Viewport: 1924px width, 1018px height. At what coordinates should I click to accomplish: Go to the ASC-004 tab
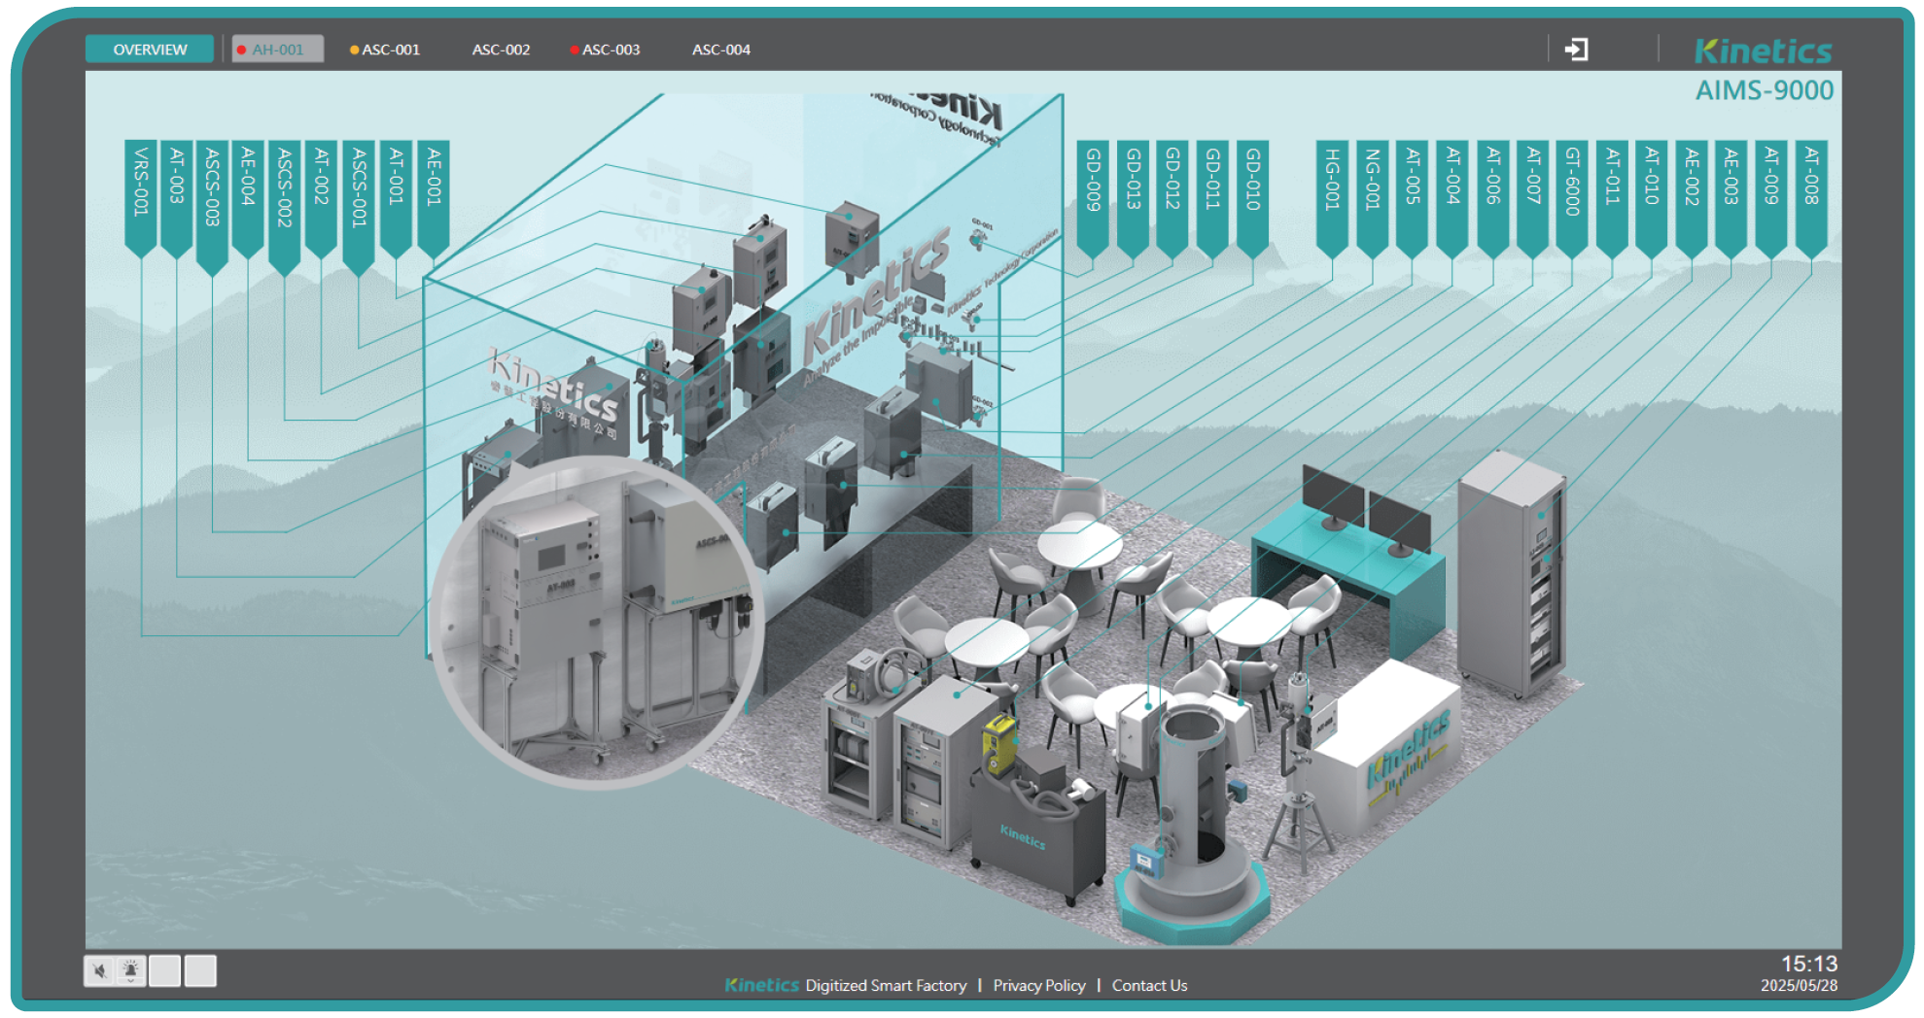(x=720, y=50)
